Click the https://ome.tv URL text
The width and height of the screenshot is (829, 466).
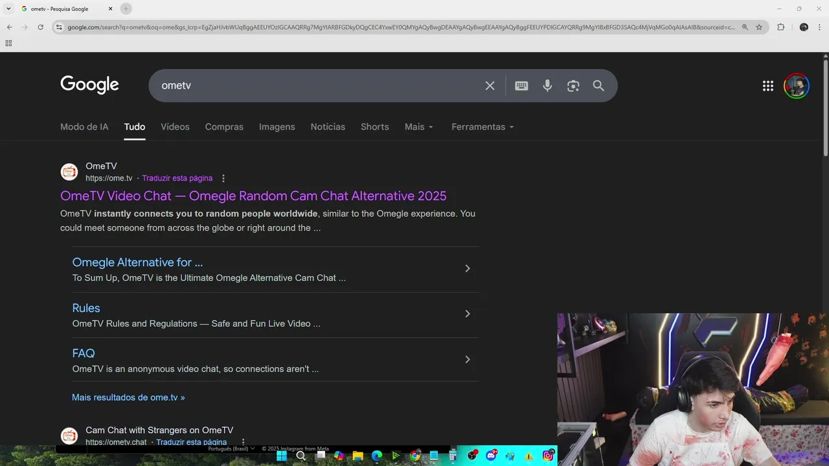(109, 179)
